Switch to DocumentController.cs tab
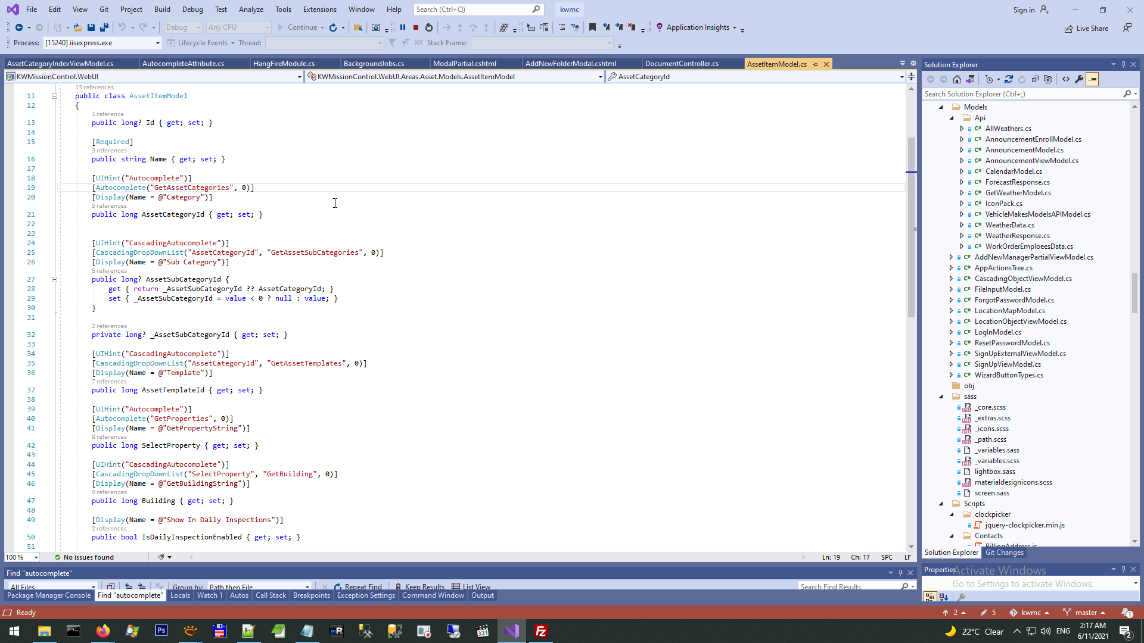Image resolution: width=1144 pixels, height=643 pixels. (682, 64)
